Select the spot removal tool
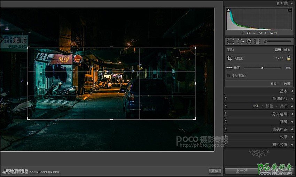Viewport: 296px width, 177px height. (240, 41)
